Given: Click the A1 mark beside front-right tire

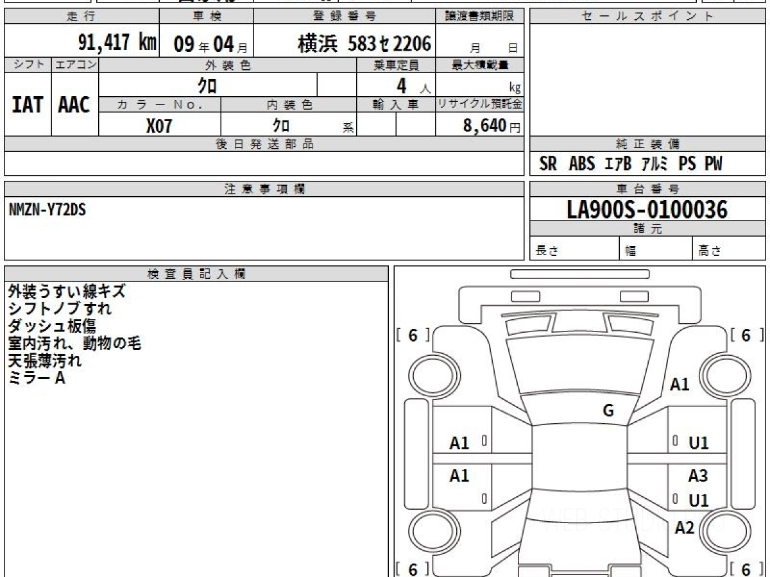Looking at the screenshot, I should click(x=680, y=385).
